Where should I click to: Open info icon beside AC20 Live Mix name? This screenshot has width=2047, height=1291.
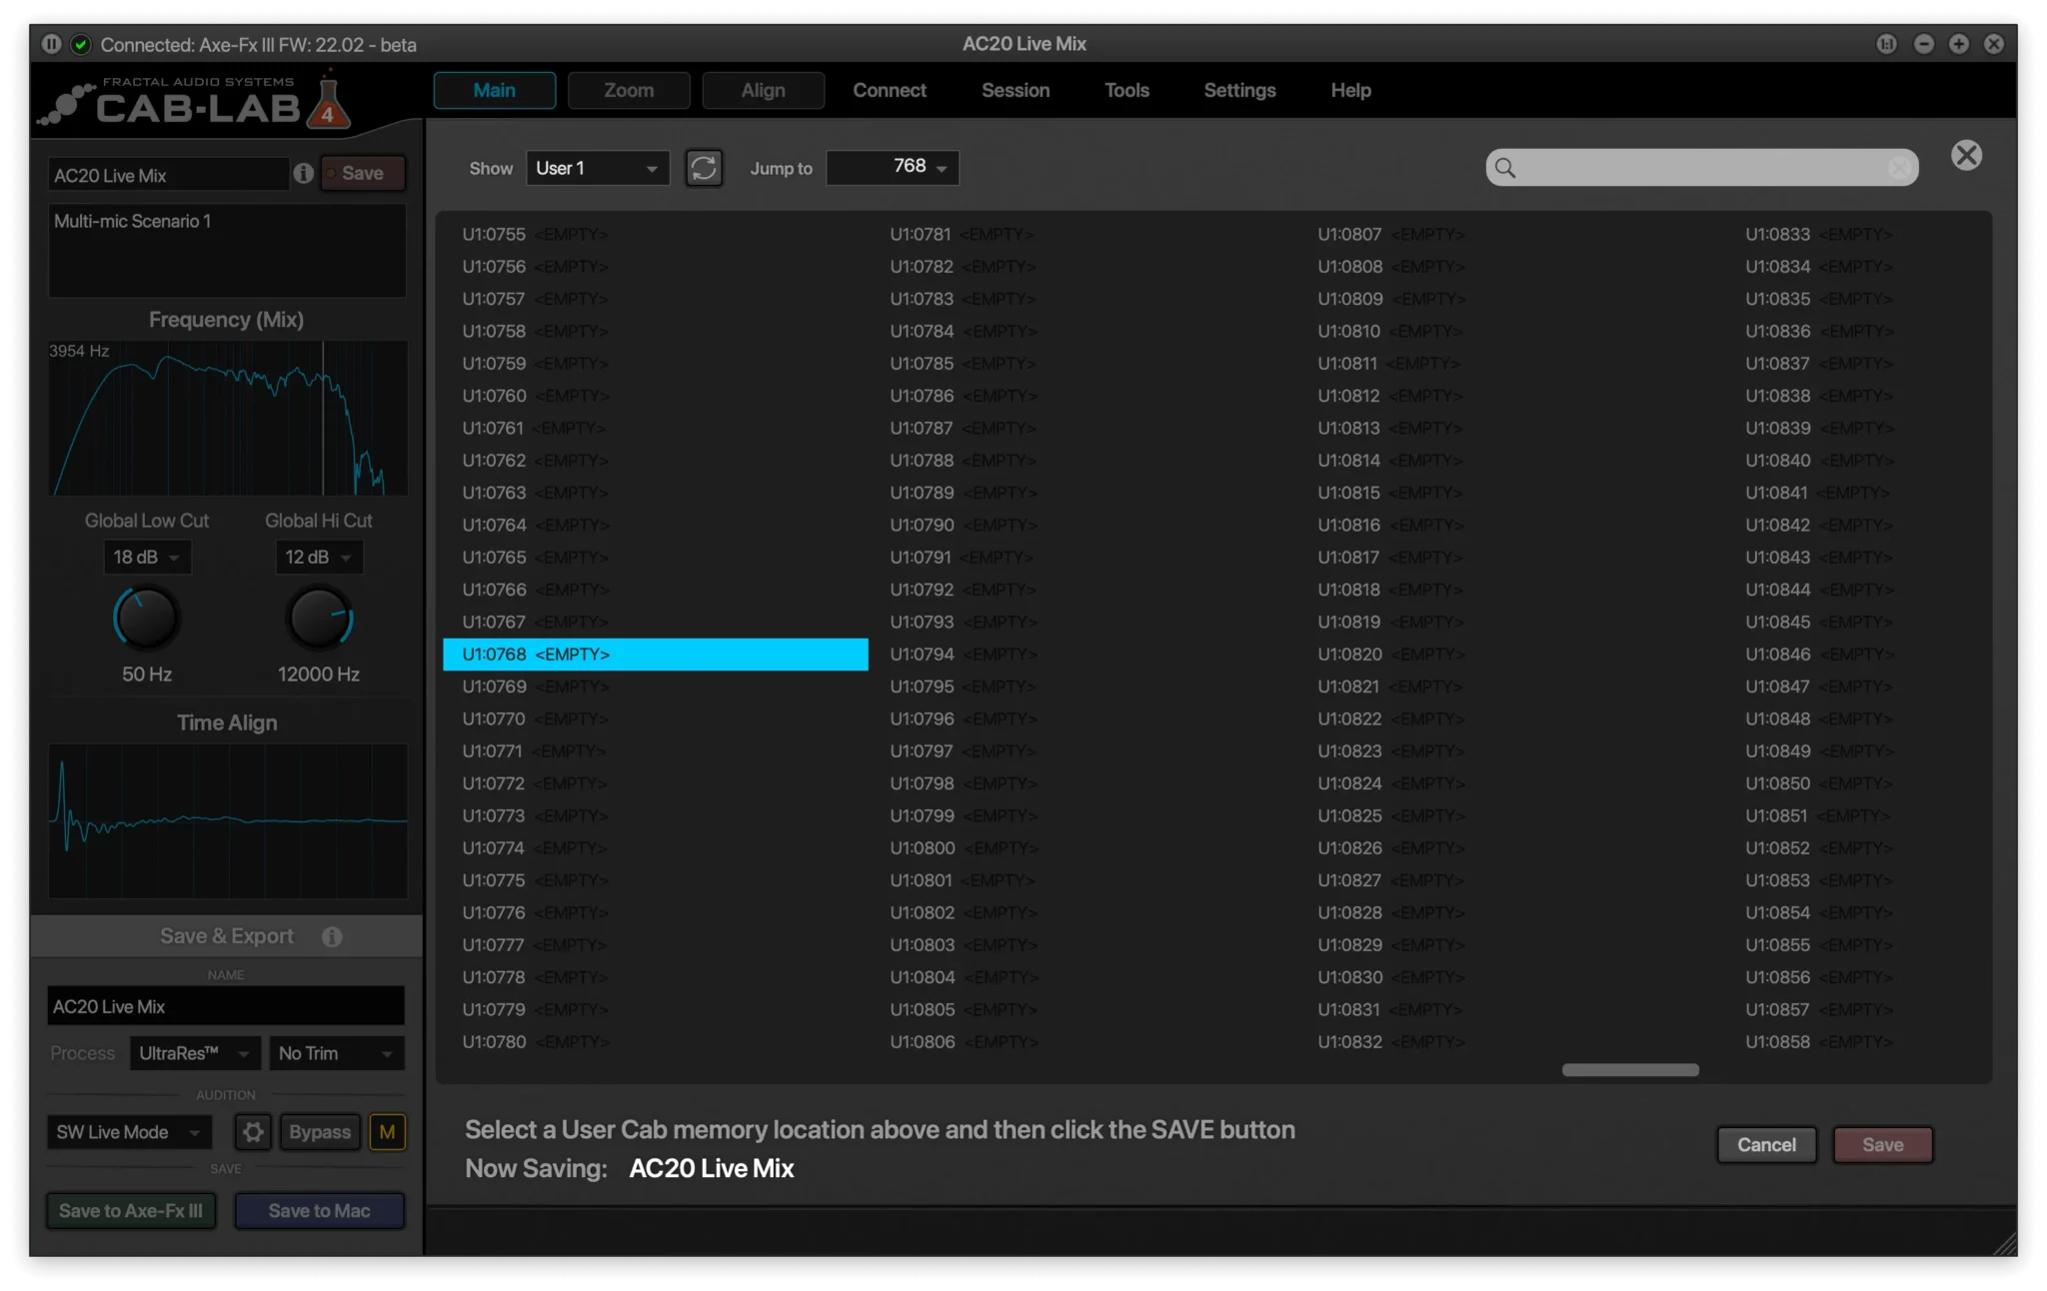304,174
